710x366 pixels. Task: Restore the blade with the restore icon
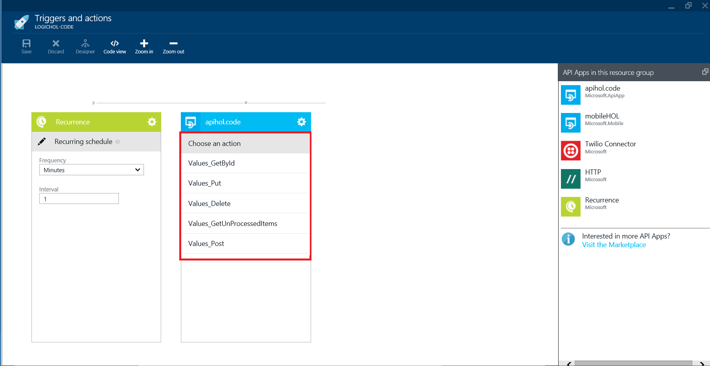click(x=688, y=5)
